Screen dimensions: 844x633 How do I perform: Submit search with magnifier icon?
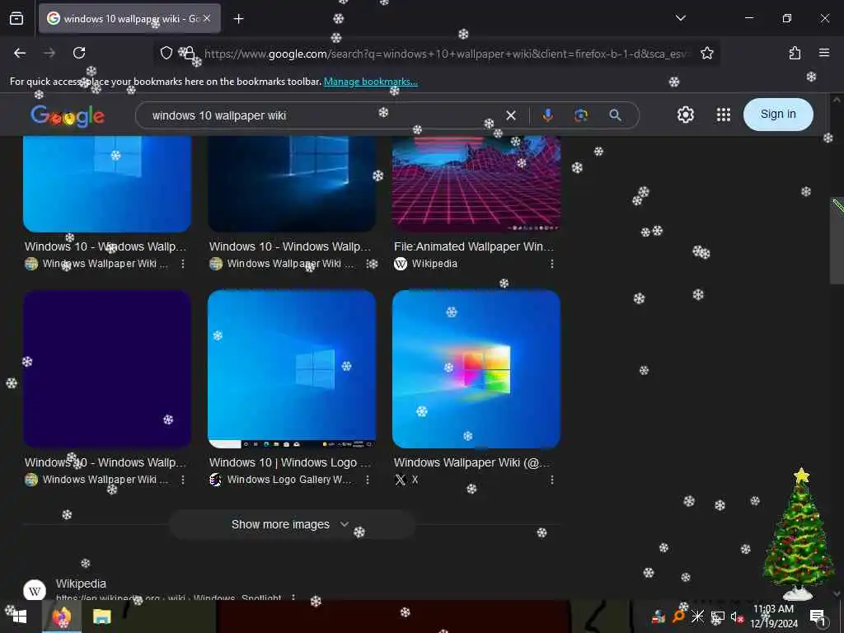[615, 115]
